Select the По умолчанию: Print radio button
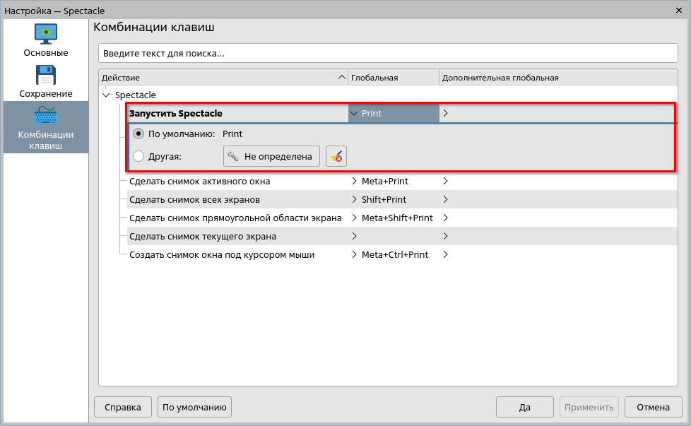The image size is (691, 426). pos(138,134)
